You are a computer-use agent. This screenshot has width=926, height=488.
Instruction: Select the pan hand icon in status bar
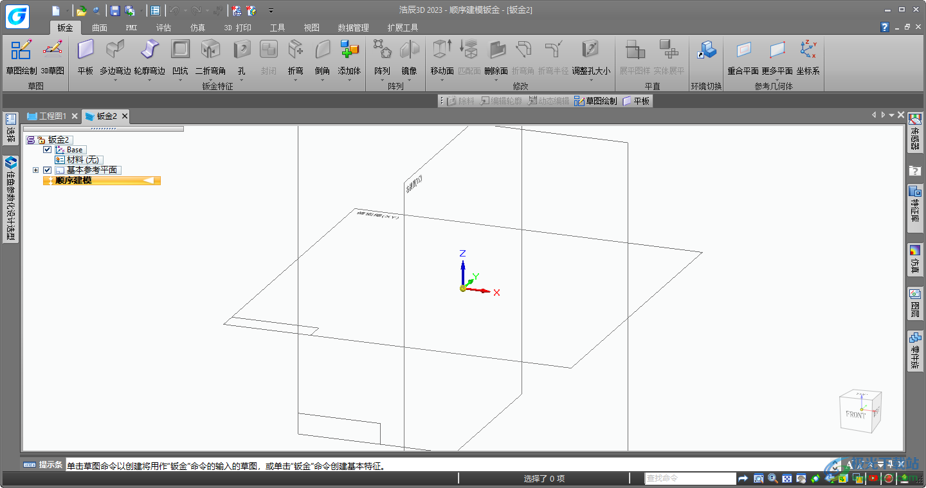coord(801,478)
